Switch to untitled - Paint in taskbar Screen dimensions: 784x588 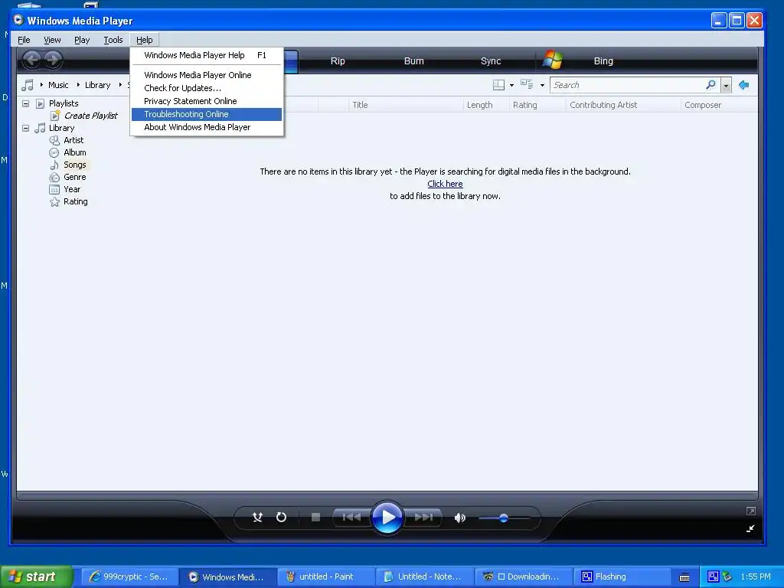coord(326,577)
